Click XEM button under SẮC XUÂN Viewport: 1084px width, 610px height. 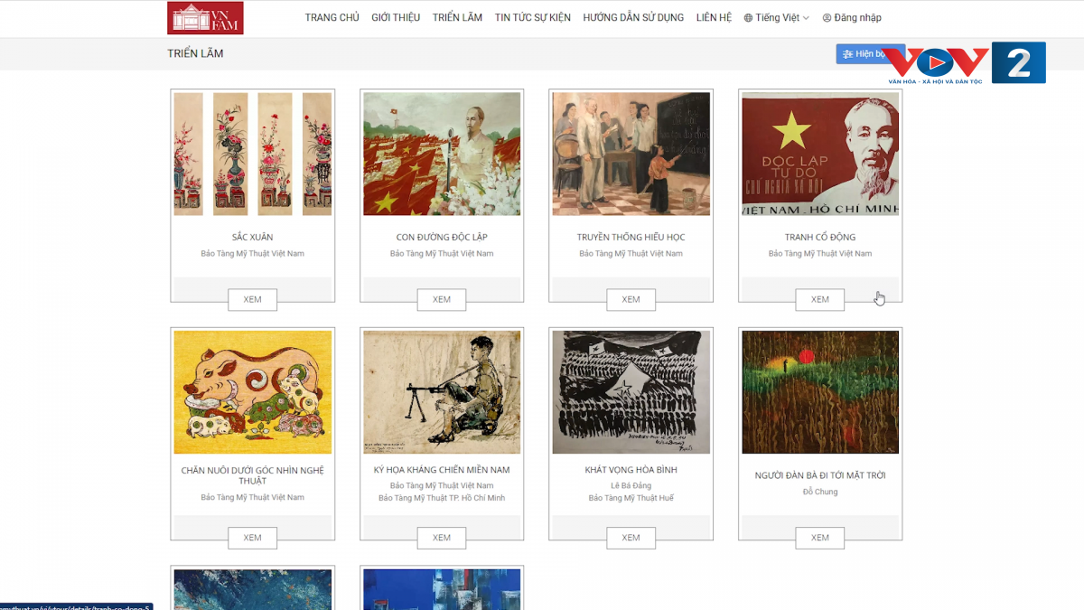click(x=253, y=300)
